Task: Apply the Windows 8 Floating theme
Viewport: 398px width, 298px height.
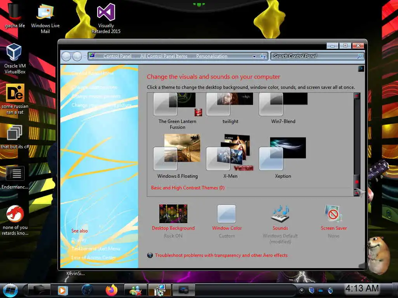Action: (177, 156)
